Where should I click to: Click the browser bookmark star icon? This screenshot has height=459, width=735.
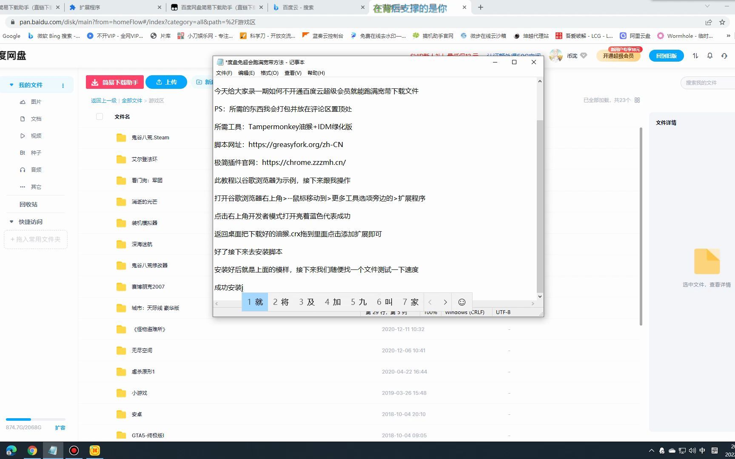[x=722, y=22]
